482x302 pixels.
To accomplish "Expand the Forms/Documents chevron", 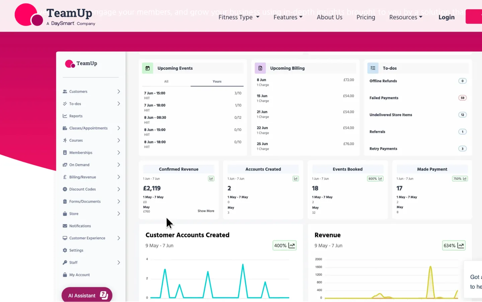I will (118, 201).
